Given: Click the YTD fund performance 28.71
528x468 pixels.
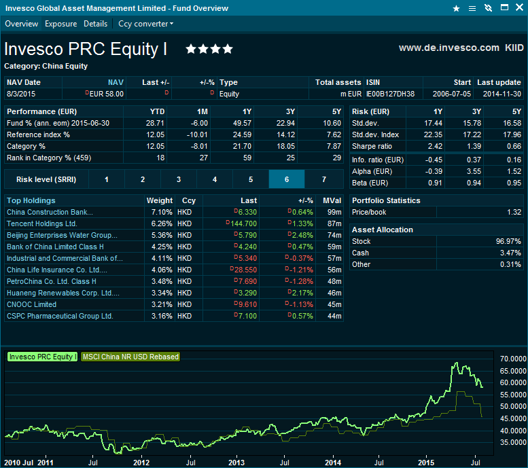Looking at the screenshot, I should (x=155, y=123).
